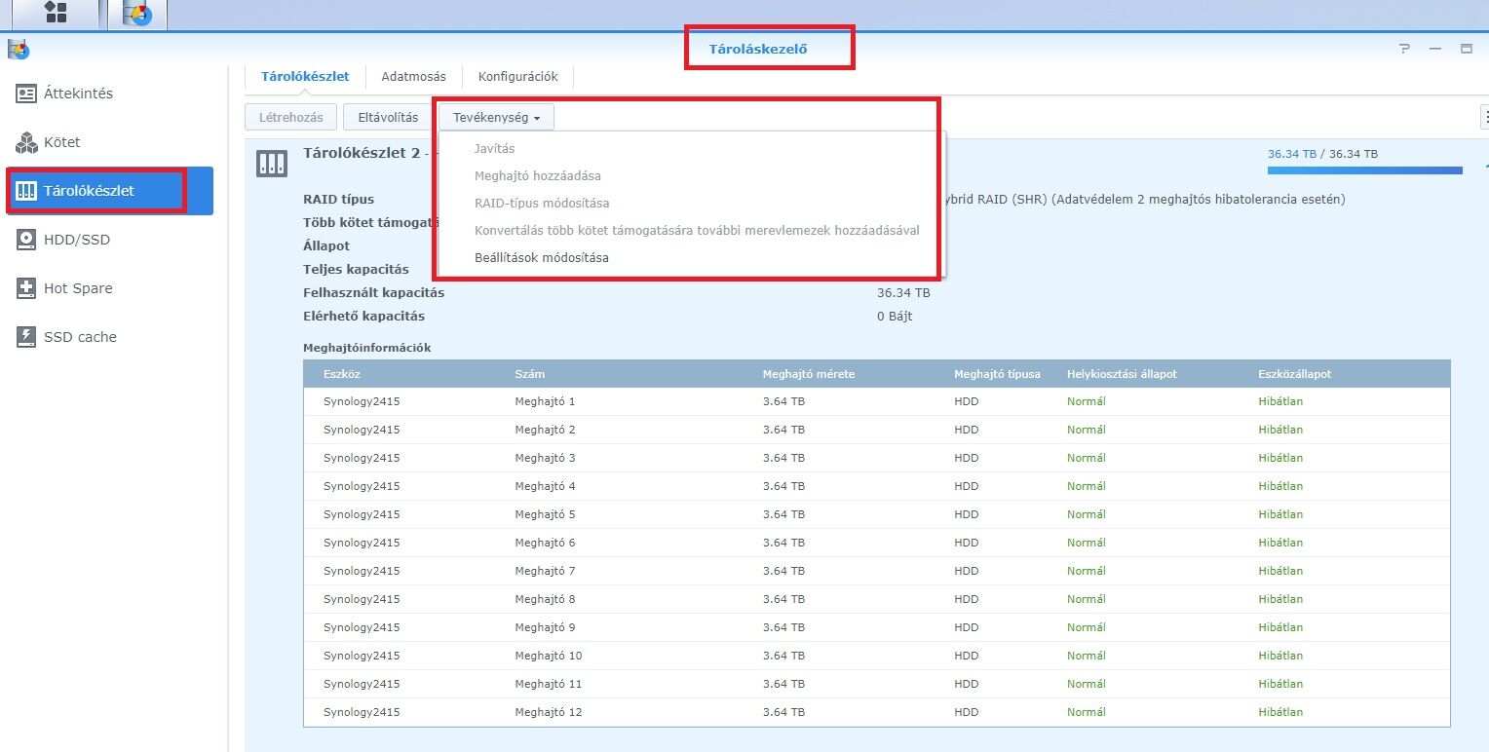Click the 0 Bájt available capacity value

pos(895,317)
